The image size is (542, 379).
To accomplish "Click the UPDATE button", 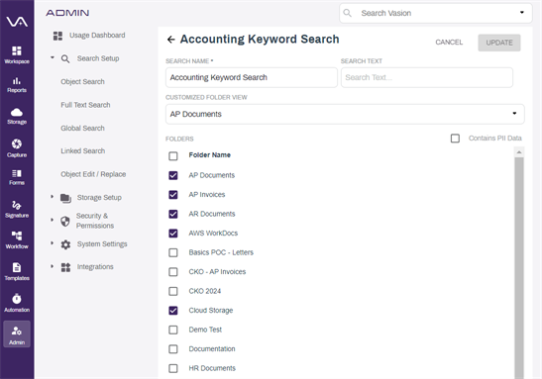I will click(499, 43).
